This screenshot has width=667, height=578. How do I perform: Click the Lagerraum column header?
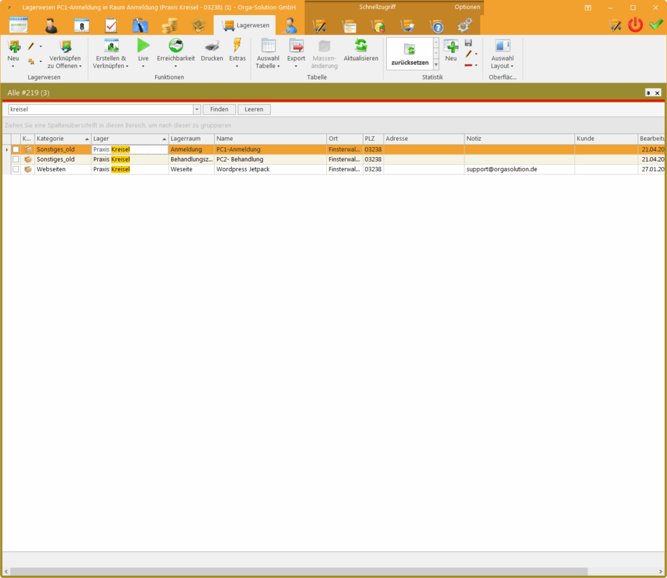[192, 139]
